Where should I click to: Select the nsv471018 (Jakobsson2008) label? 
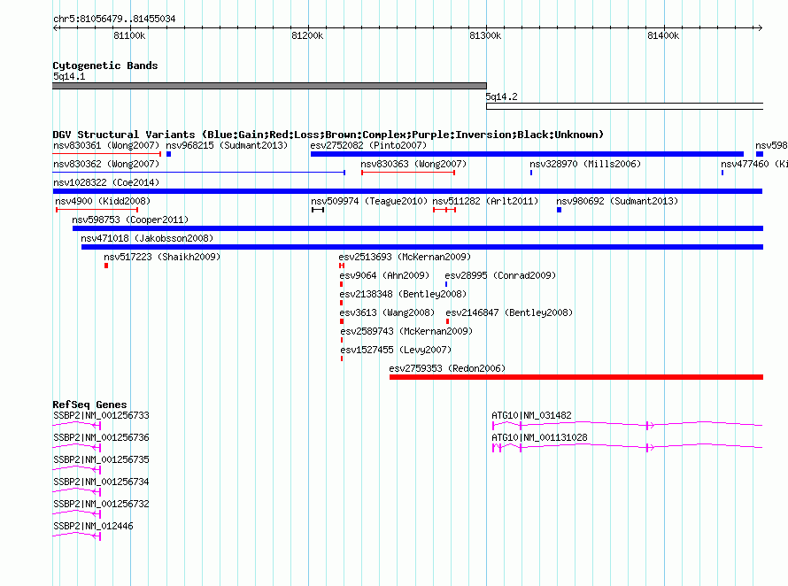(147, 238)
